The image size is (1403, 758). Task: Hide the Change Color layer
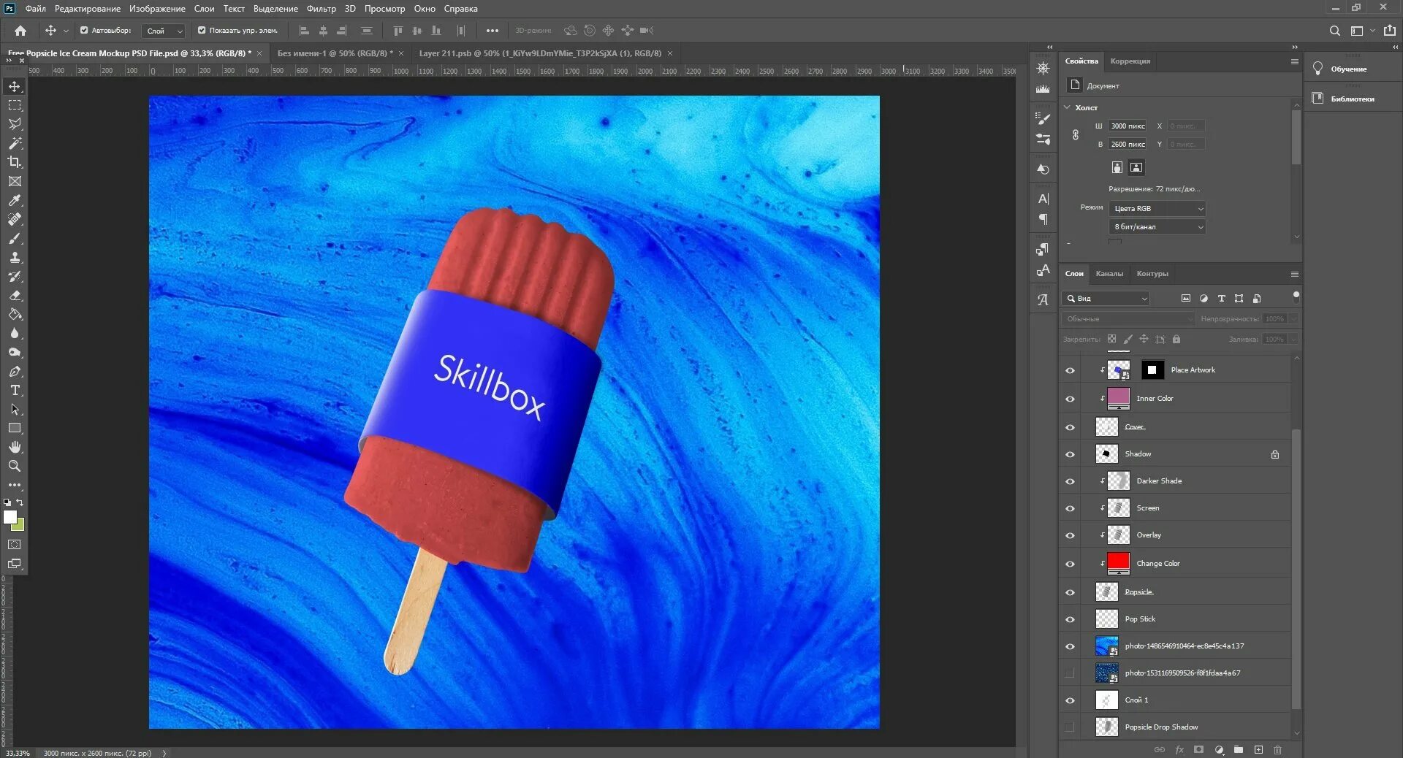pos(1070,564)
